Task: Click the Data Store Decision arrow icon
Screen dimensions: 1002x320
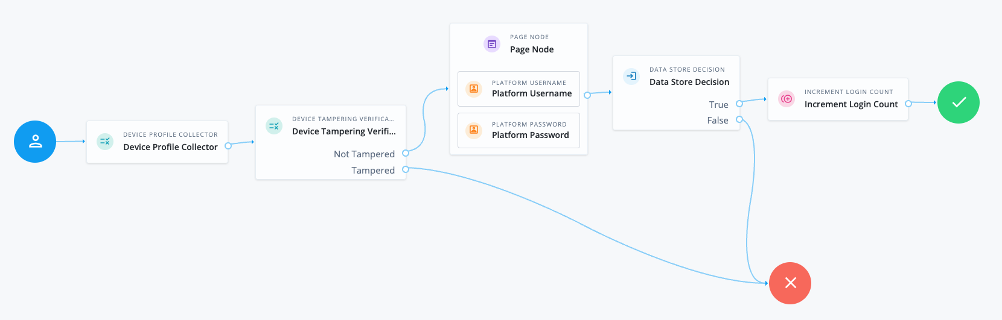Action: (x=631, y=76)
